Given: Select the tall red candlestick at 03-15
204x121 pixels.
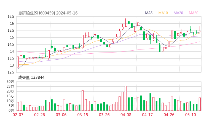Looking at the screenshot, I should tap(83, 42).
